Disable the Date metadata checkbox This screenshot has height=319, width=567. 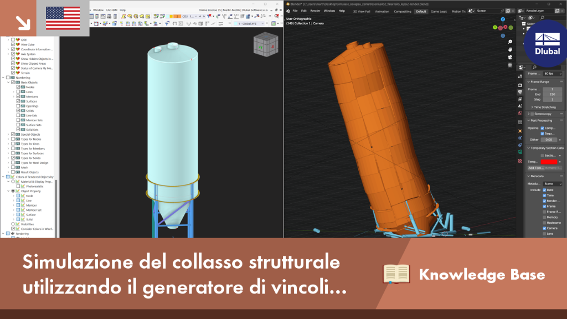coord(544,190)
